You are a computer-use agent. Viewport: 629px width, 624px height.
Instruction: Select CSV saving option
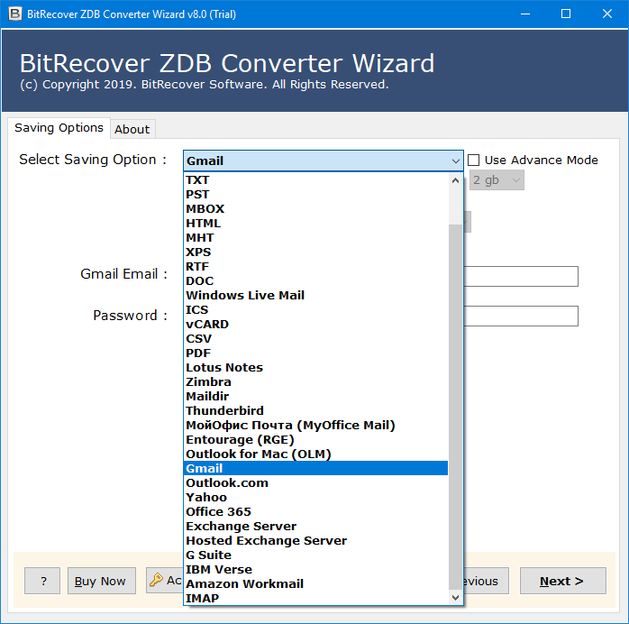coord(315,339)
